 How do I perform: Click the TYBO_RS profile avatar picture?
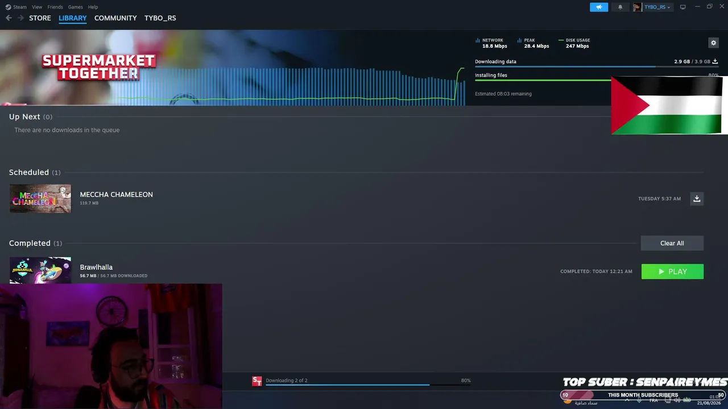click(x=637, y=7)
